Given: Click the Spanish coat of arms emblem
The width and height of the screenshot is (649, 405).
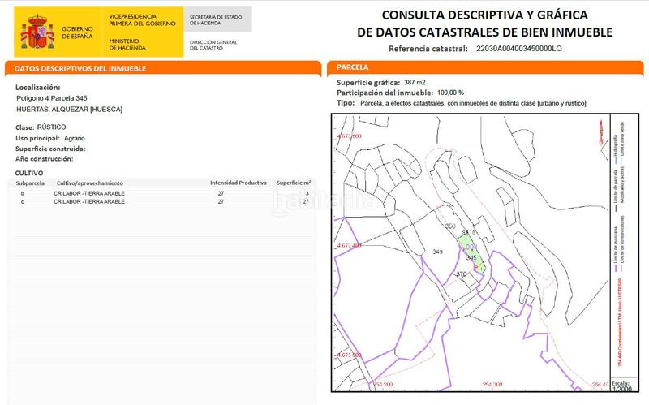Looking at the screenshot, I should pyautogui.click(x=35, y=31).
